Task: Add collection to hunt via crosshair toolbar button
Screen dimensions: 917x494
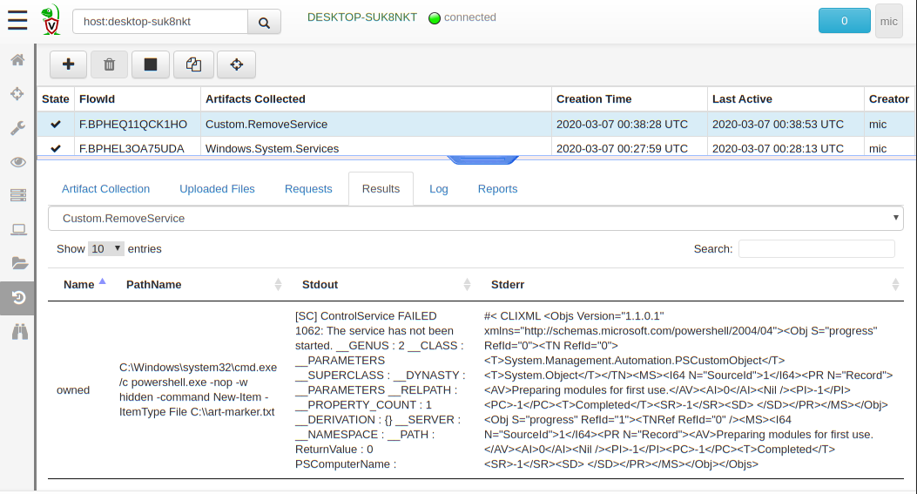Action: tap(235, 64)
